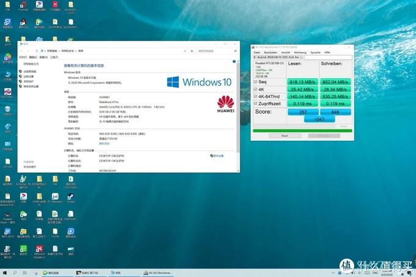This screenshot has height=277, width=416.
Task: Click the taskbar search icon
Action: (x=16, y=273)
